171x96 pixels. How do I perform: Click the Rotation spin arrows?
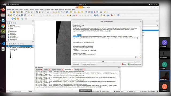coord(141,91)
